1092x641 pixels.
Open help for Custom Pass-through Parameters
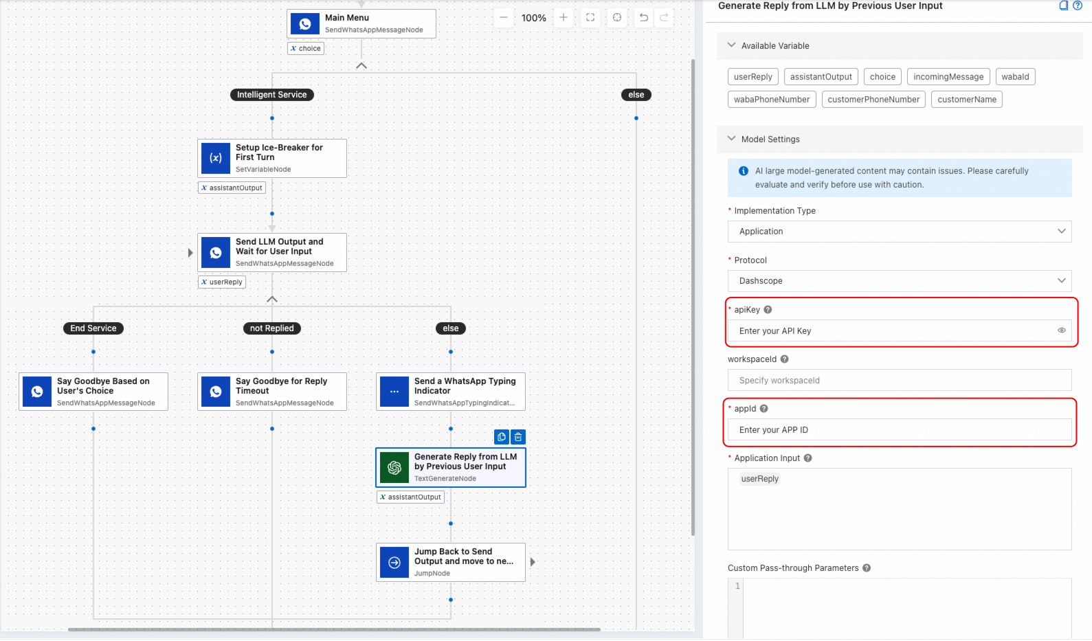(867, 568)
